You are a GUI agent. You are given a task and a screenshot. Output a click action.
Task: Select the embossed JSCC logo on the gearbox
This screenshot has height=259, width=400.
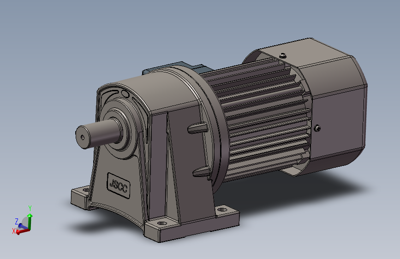[119, 186]
